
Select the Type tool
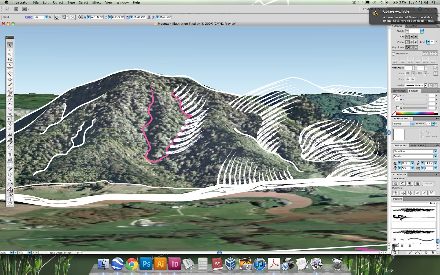pos(10,70)
